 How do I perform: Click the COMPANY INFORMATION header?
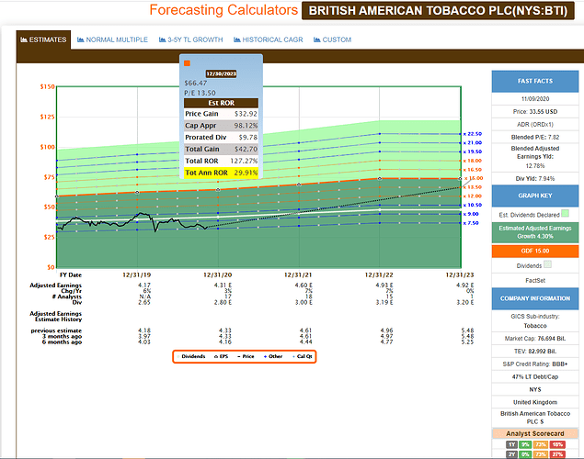(535, 298)
